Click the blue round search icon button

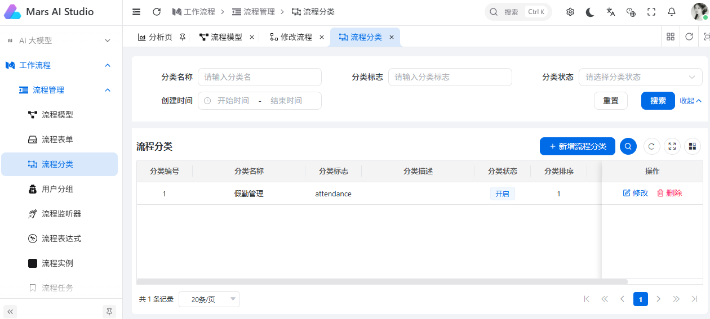click(x=628, y=146)
